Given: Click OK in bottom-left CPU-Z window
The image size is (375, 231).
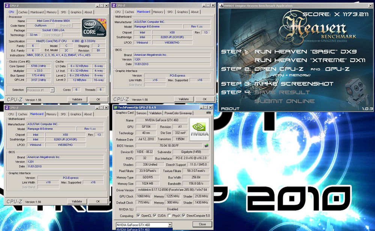Looking at the screenshot, I should tap(98, 201).
